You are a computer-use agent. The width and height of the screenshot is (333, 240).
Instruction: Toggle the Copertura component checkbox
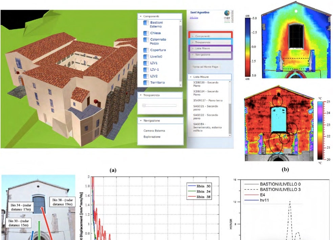click(146, 50)
